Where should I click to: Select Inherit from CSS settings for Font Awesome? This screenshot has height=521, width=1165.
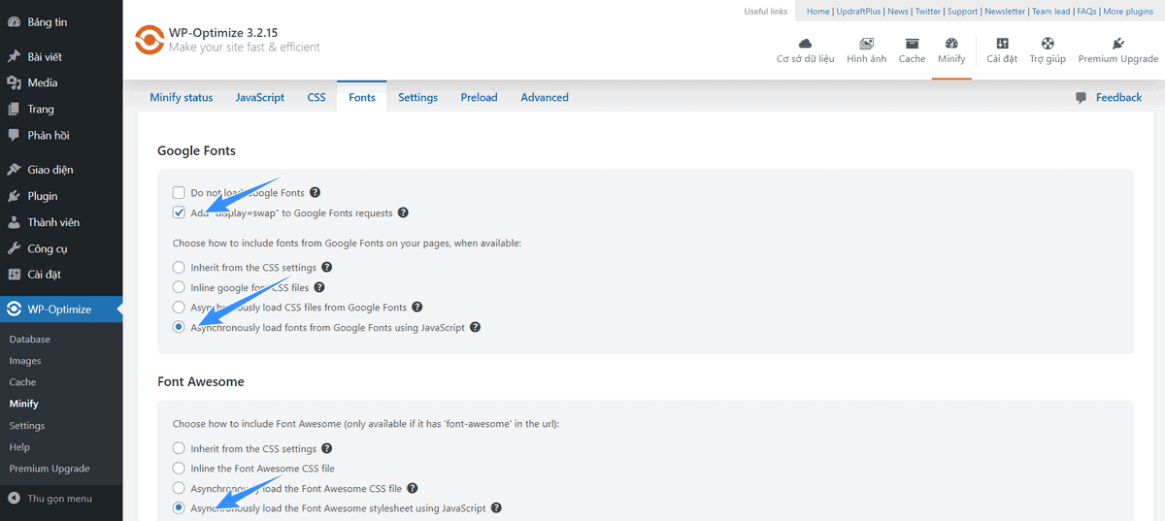[x=179, y=448]
